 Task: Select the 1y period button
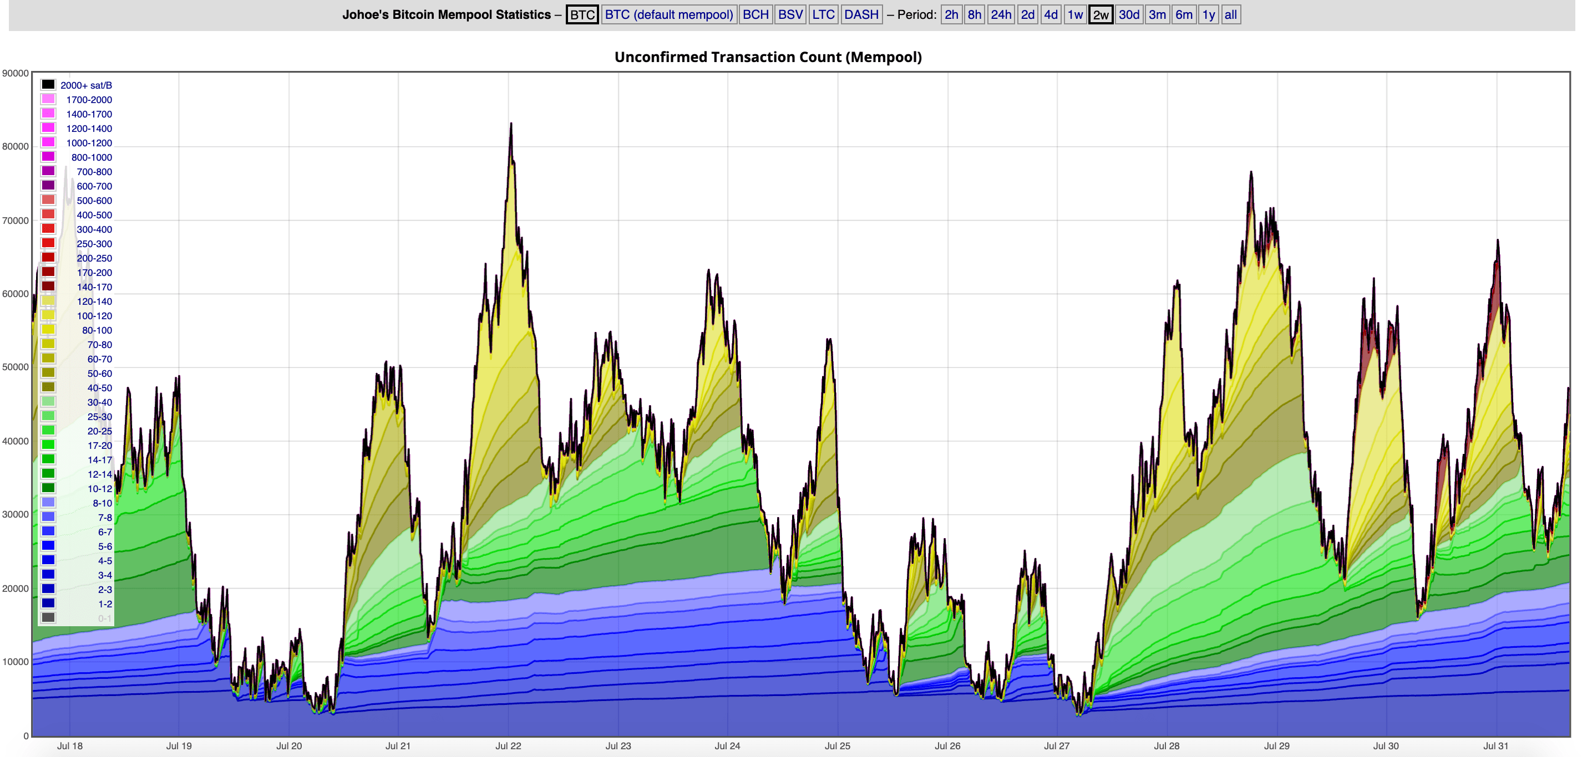[1208, 15]
